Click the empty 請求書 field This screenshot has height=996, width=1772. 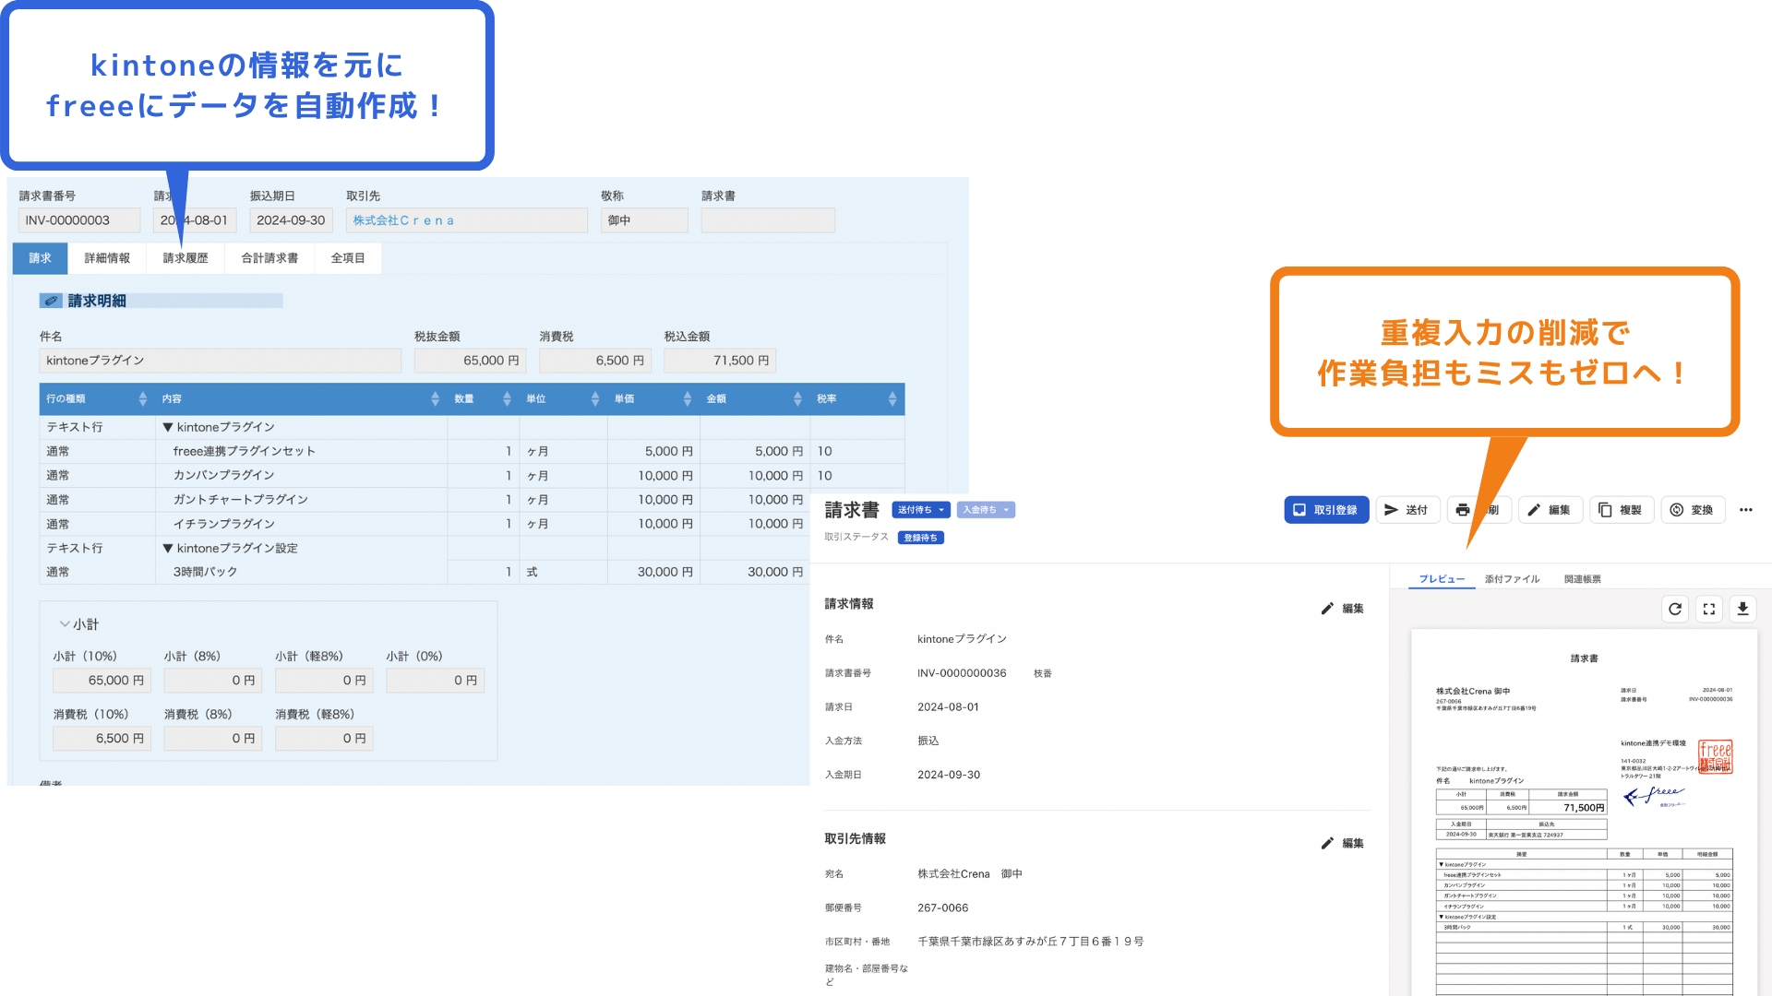coord(768,220)
